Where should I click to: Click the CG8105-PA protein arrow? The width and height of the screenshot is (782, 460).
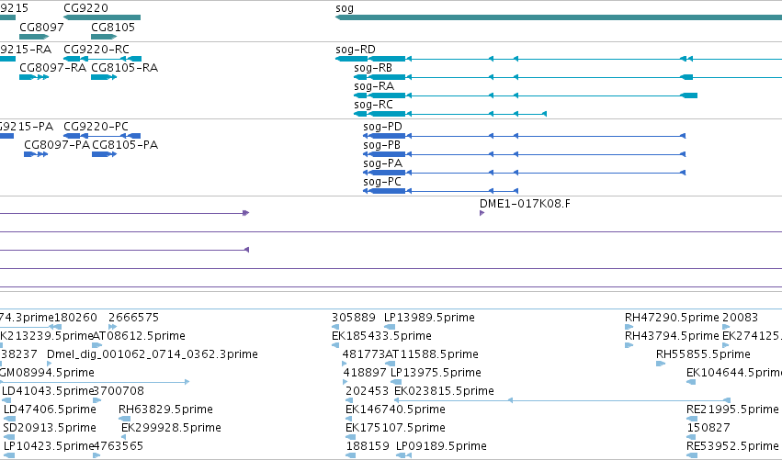pyautogui.click(x=104, y=154)
